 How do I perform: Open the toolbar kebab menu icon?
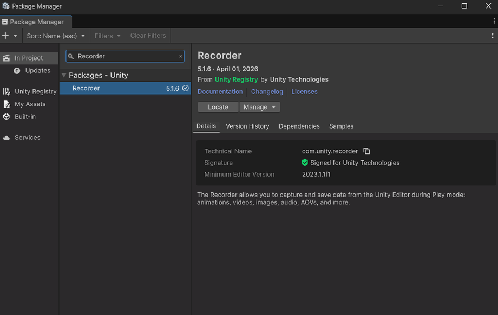[492, 36]
